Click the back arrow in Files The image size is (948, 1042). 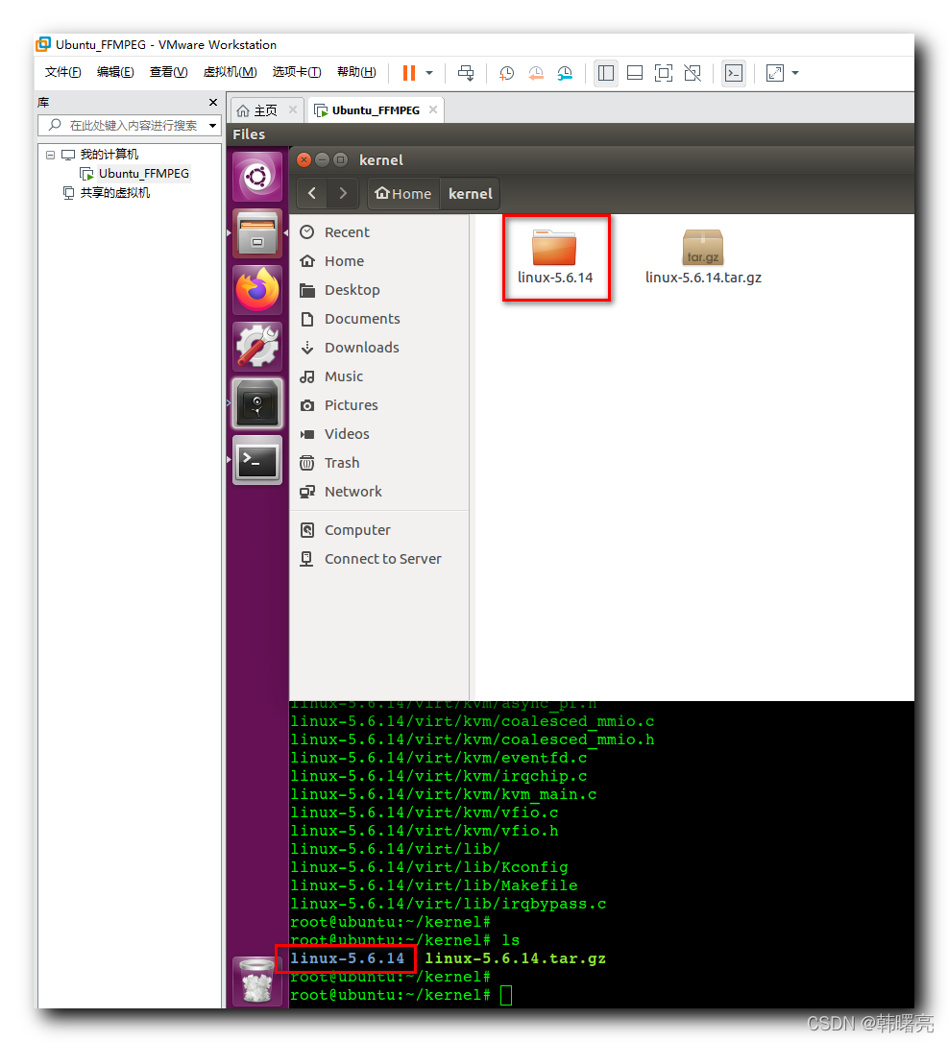[x=311, y=194]
